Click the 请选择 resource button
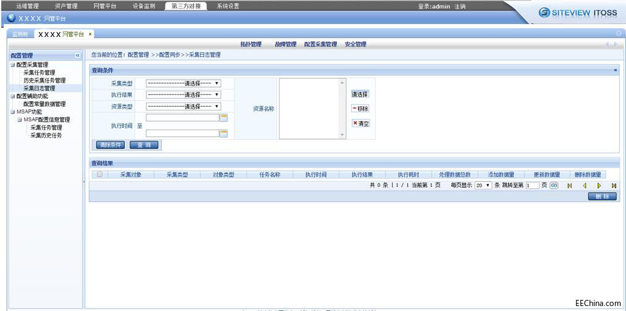 click(360, 94)
